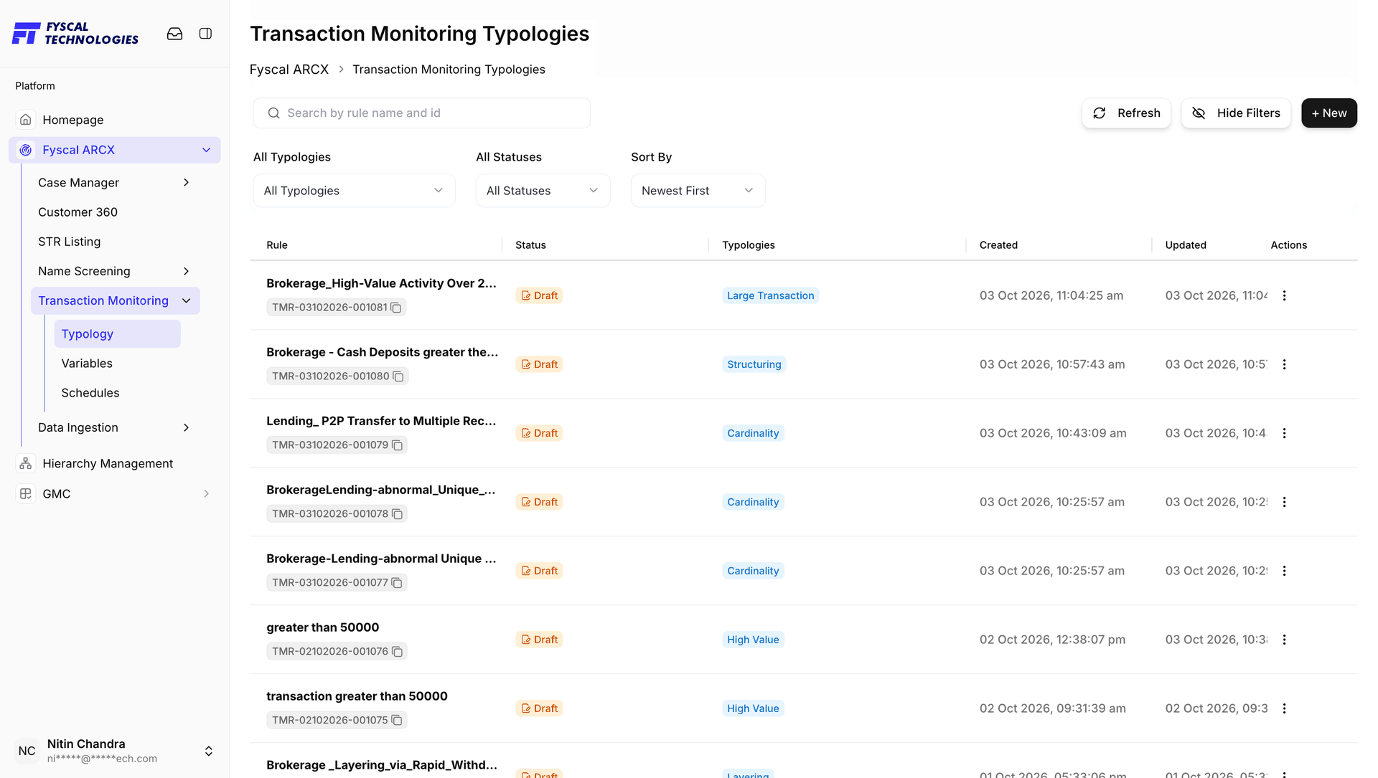Open the All Statuses dropdown

coord(543,191)
